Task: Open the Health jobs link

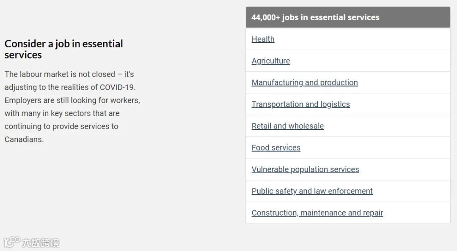Action: tap(263, 39)
